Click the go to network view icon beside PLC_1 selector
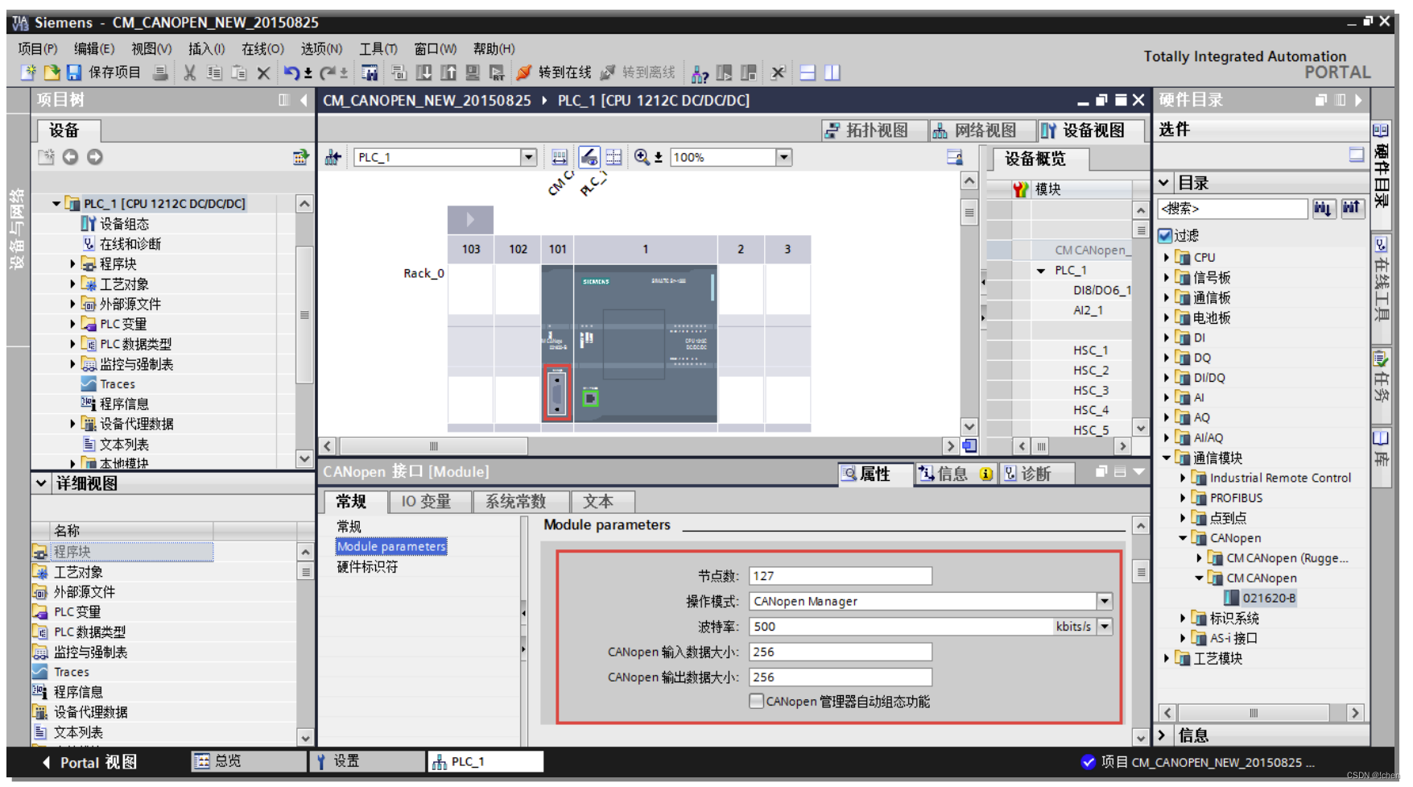 [333, 157]
